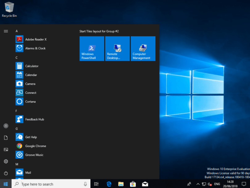Open Pictures from Start sidebar
250x188 pixels.
6,150
